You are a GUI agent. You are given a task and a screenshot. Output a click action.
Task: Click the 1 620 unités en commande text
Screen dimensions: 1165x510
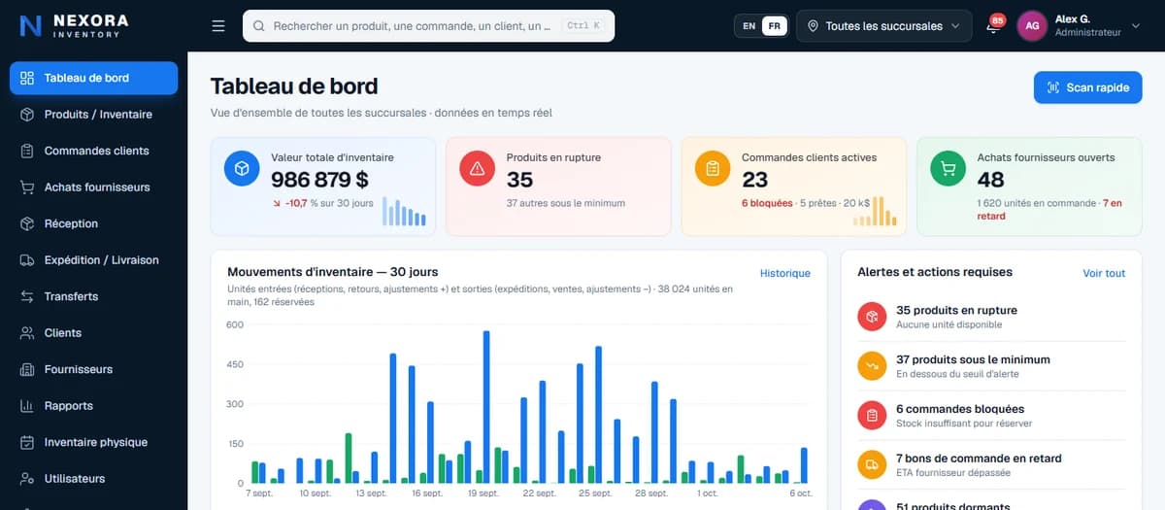1036,203
